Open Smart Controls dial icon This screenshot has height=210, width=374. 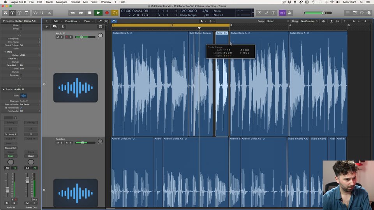[35, 13]
